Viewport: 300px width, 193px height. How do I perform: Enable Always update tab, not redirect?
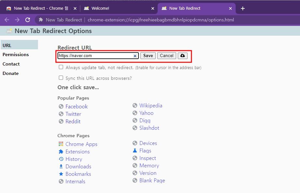point(61,67)
